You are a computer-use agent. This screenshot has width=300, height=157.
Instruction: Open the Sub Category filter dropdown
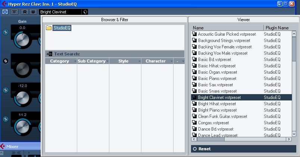pos(107,61)
